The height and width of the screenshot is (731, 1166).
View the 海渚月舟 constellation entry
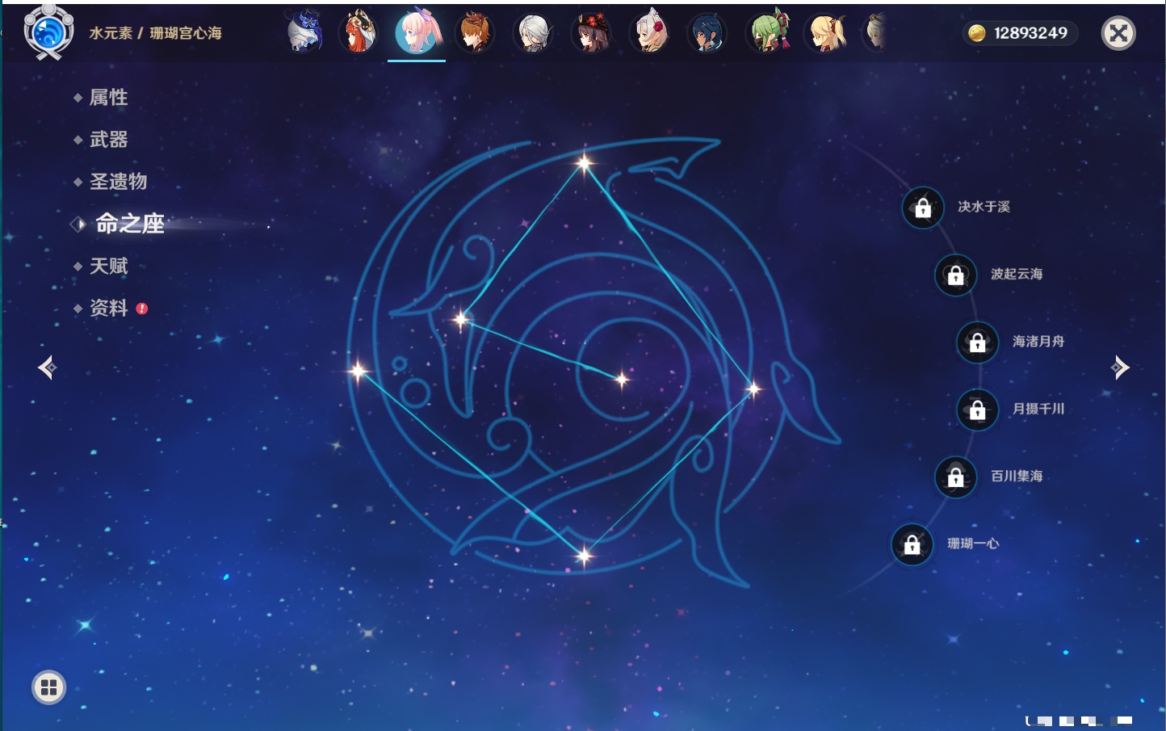pyautogui.click(x=1038, y=342)
